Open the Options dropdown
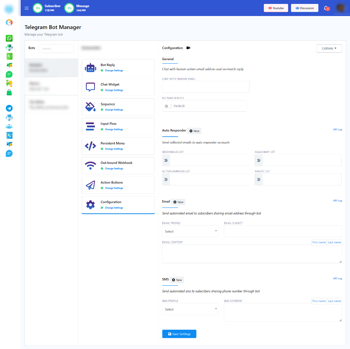The width and height of the screenshot is (350, 349). tap(329, 48)
